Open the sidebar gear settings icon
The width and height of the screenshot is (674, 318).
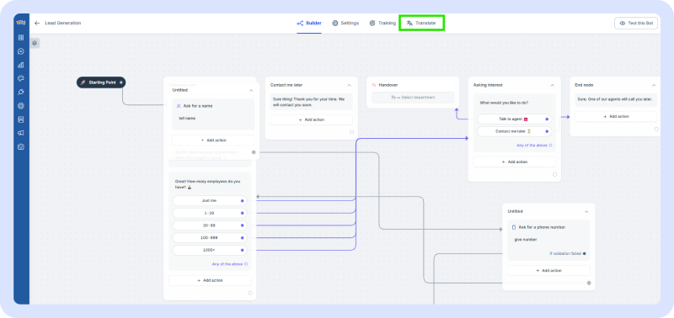tap(20, 105)
